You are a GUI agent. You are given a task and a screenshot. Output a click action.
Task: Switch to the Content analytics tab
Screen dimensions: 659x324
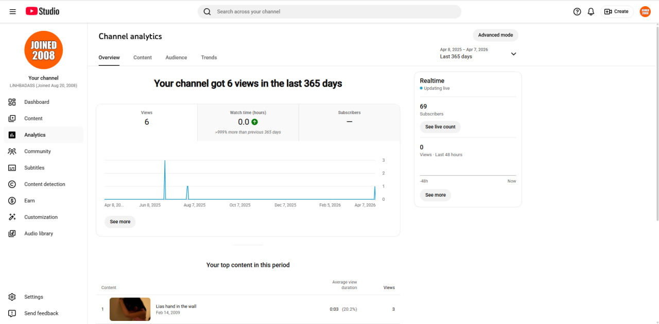coord(143,58)
